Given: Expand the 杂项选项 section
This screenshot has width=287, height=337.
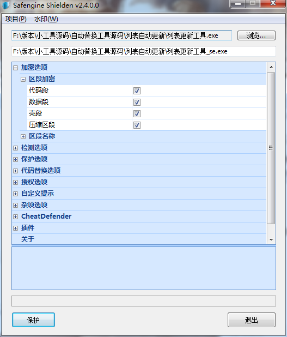Looking at the screenshot, I should (x=15, y=205).
